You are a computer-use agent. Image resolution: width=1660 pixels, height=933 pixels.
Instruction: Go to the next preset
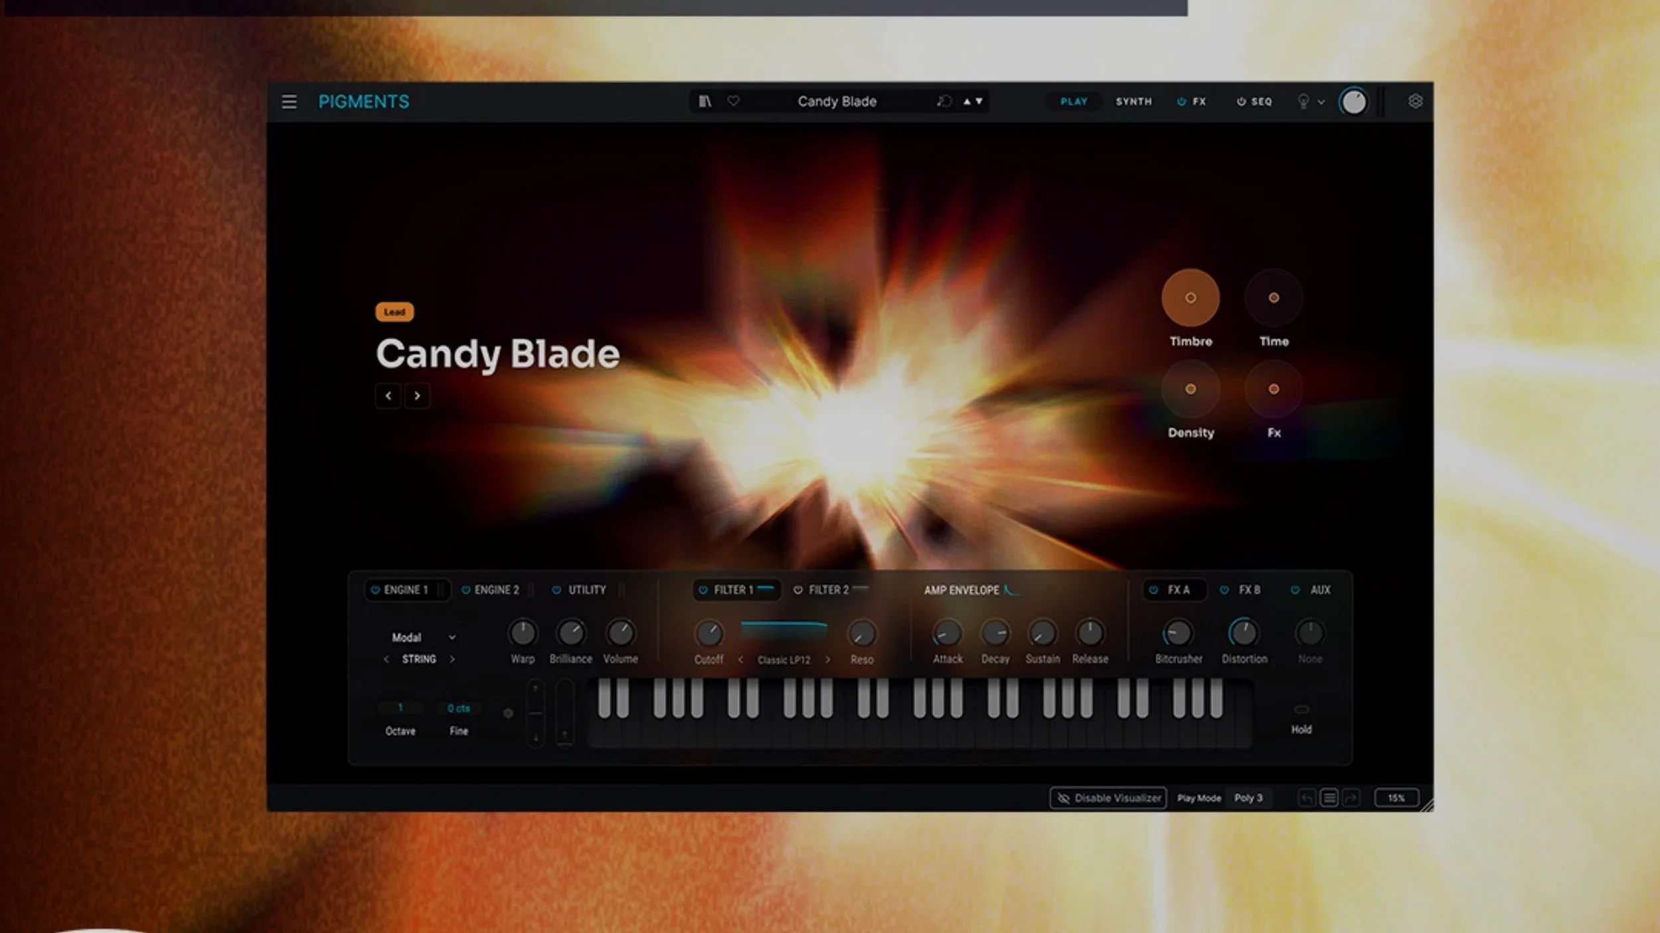coord(417,396)
